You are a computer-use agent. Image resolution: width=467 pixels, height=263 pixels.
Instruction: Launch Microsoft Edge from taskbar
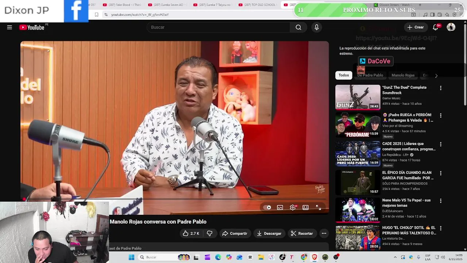pos(218,257)
